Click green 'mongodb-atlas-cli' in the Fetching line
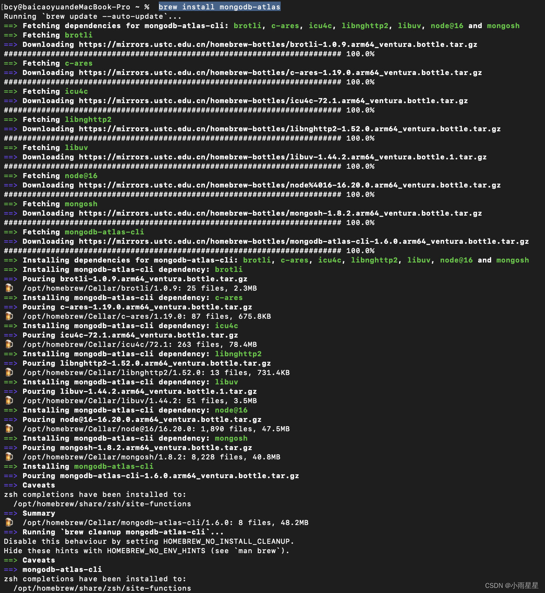 [x=104, y=232]
